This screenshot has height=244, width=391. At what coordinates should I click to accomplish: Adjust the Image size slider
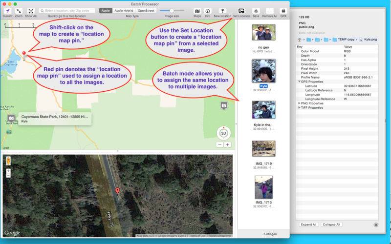pyautogui.click(x=172, y=11)
